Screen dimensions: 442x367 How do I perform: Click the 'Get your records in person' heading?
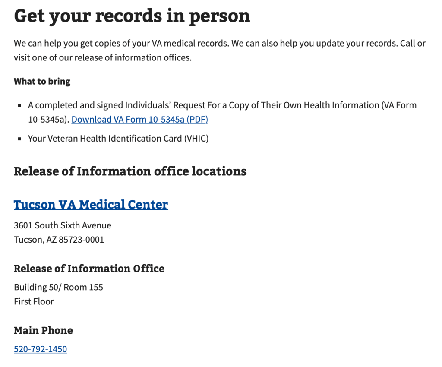(x=132, y=16)
